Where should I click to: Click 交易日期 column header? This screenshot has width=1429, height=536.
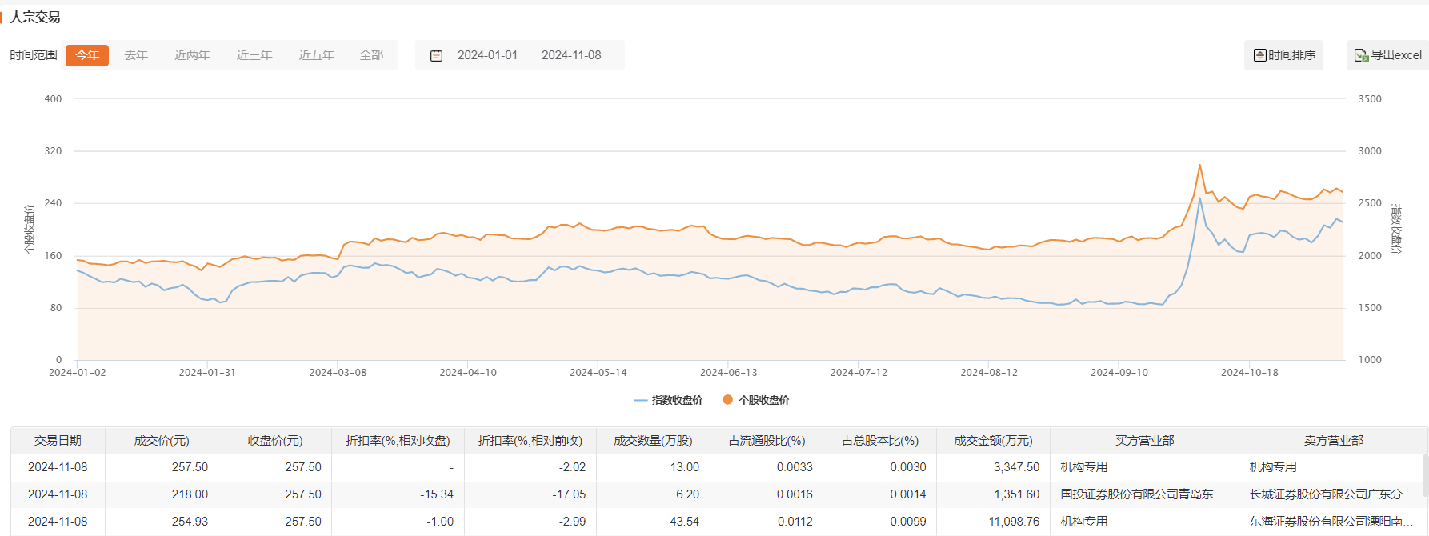point(58,441)
